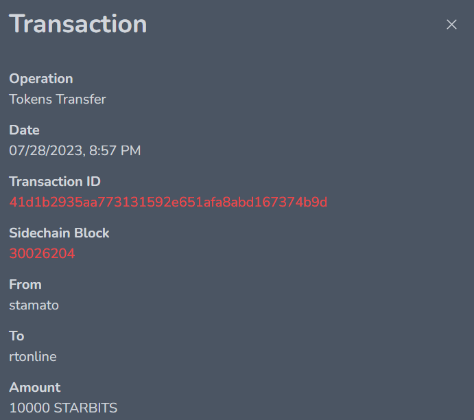The width and height of the screenshot is (474, 420).
Task: Click the Date label
Action: 24,130
